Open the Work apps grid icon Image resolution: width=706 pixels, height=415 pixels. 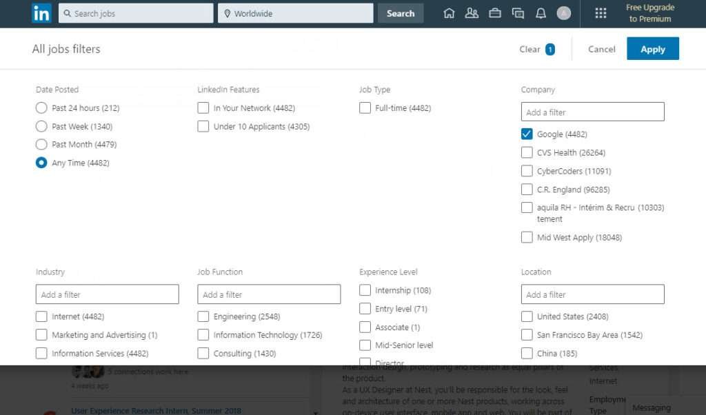601,12
